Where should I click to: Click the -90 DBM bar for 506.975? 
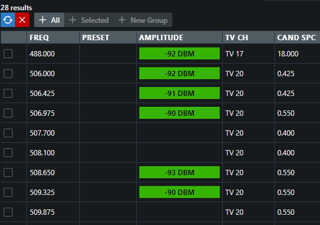point(180,113)
